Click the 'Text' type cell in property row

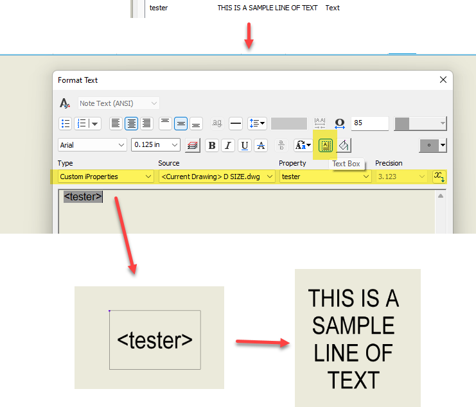[332, 8]
